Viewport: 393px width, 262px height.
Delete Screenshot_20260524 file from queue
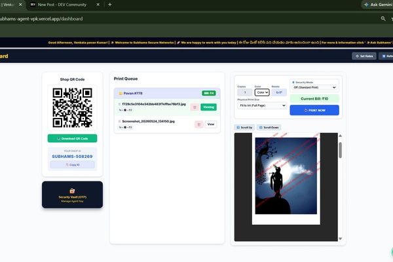tap(199, 124)
